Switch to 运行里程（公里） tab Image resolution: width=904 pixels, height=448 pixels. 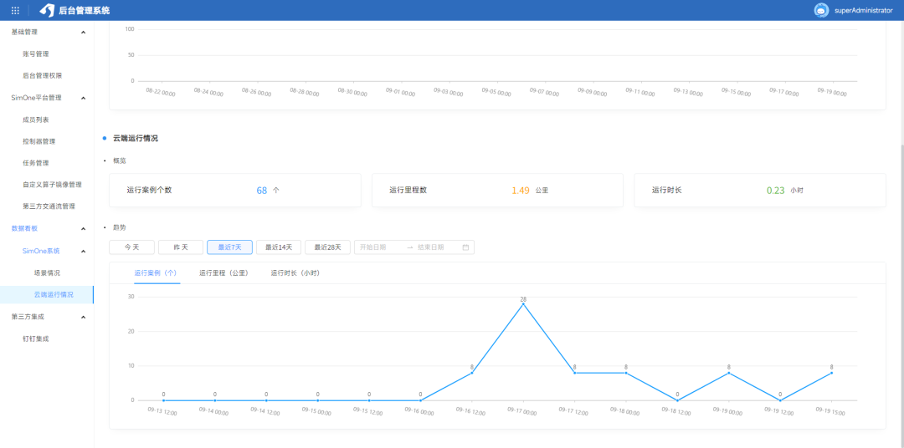click(223, 273)
